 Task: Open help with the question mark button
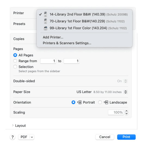pos(13,137)
